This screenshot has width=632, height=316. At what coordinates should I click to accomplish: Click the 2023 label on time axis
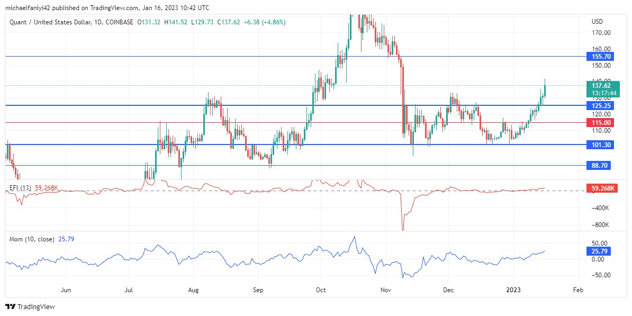(x=513, y=290)
